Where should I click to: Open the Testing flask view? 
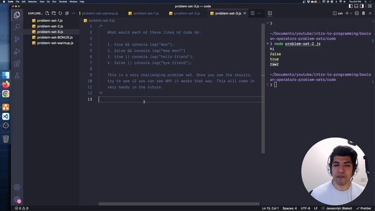[x=17, y=76]
